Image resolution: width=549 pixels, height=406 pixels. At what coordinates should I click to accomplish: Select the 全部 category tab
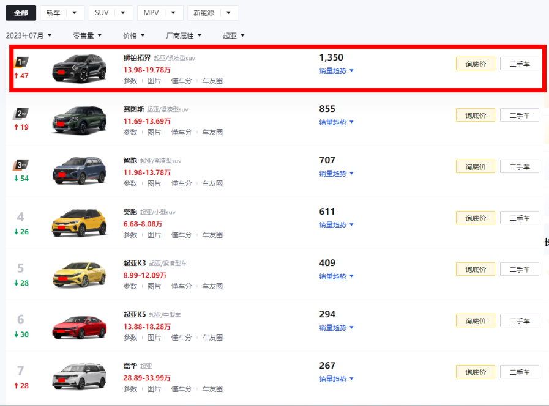(21, 13)
